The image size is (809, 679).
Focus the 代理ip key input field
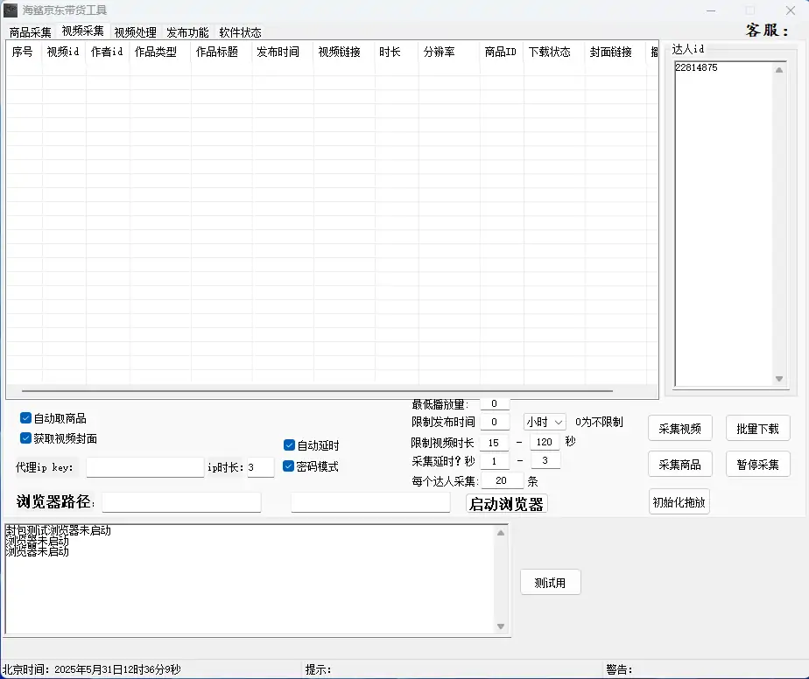tap(145, 467)
